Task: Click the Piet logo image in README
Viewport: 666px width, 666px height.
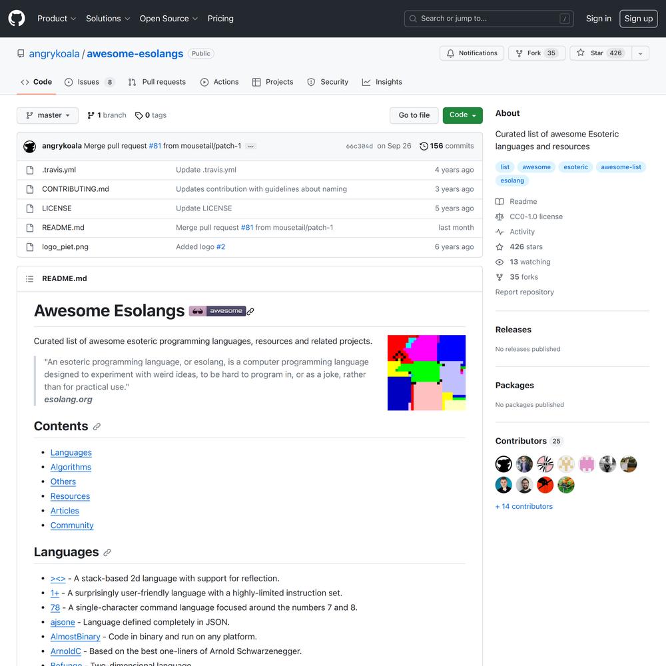Action: pos(426,372)
